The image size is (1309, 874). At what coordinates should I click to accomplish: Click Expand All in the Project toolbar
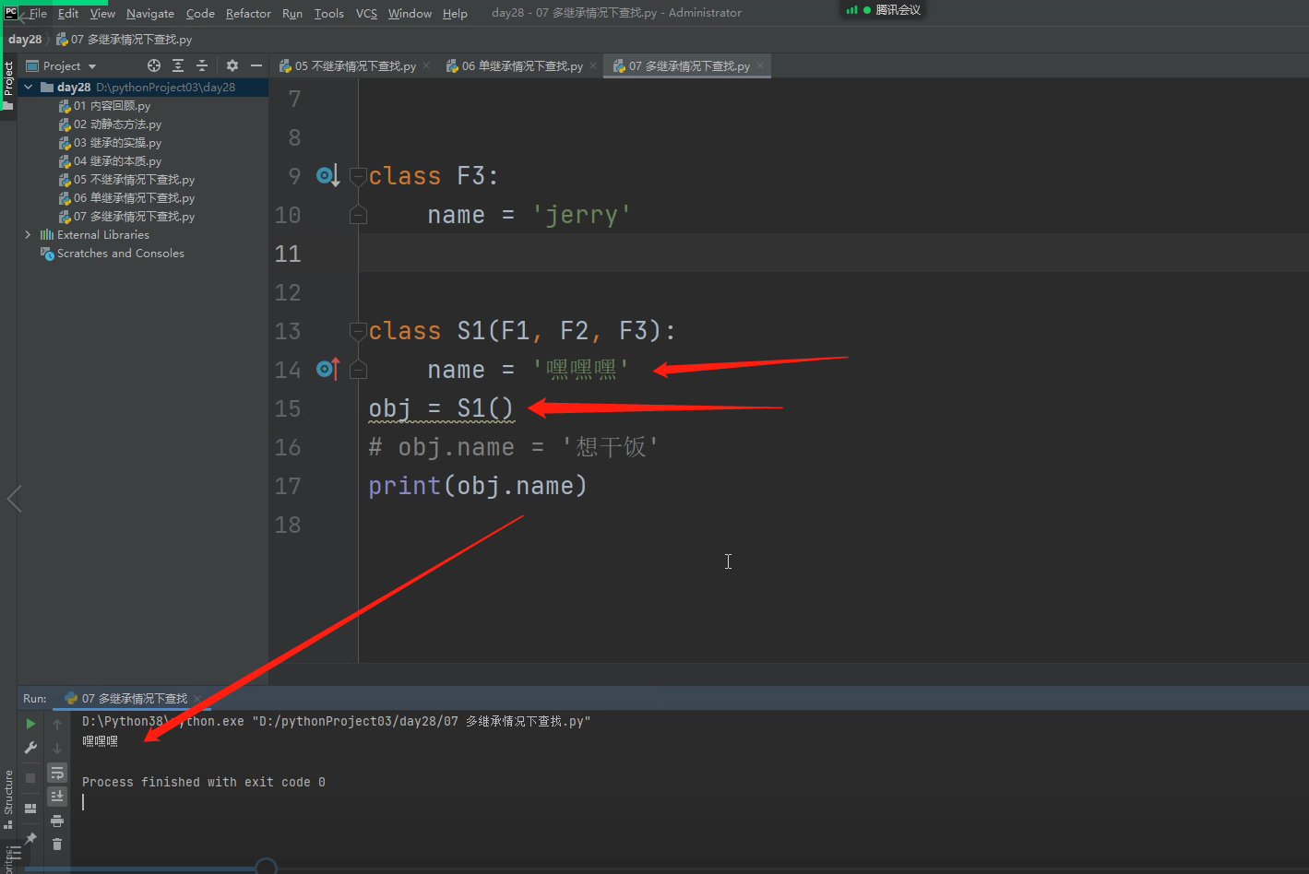click(178, 65)
